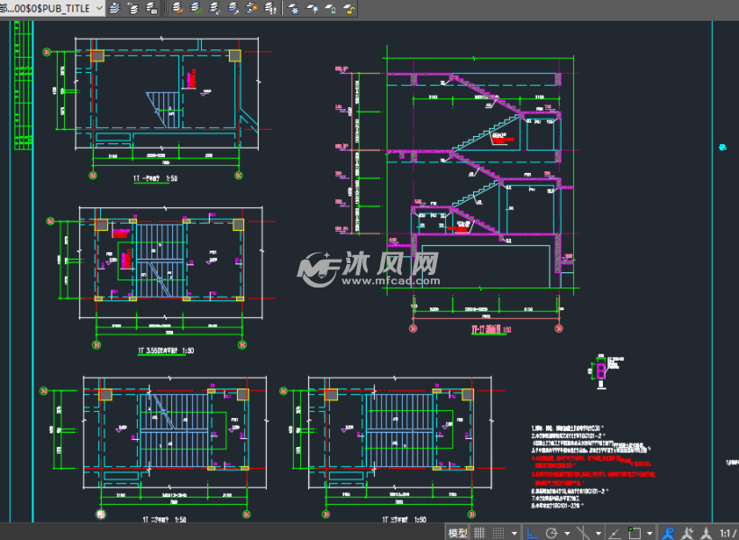
Task: Click the Layer Lock padlock icon
Action: (x=330, y=8)
